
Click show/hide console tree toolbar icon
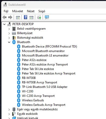(18, 17)
